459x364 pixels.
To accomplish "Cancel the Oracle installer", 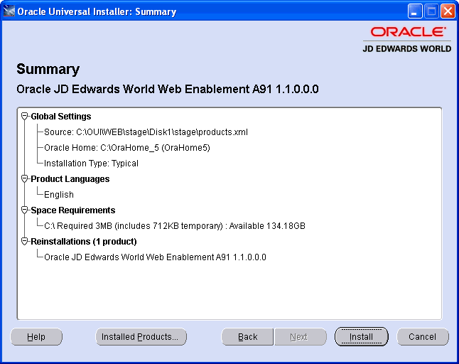I will (423, 337).
